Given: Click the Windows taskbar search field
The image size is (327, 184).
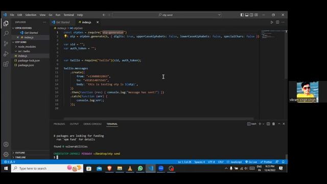Looking at the screenshot, I should pos(47,168).
